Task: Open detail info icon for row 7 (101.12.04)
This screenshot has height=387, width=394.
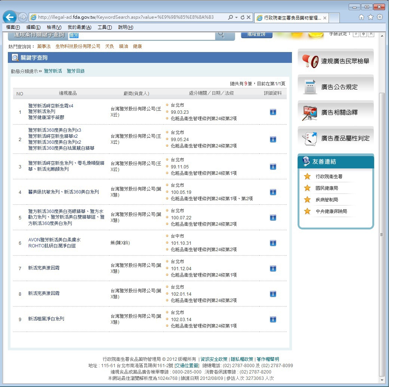Action: (x=273, y=268)
